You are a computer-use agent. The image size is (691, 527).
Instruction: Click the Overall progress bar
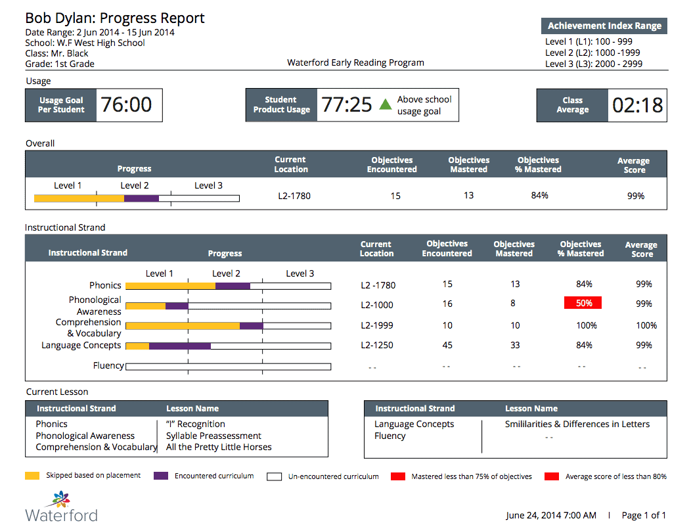point(137,198)
